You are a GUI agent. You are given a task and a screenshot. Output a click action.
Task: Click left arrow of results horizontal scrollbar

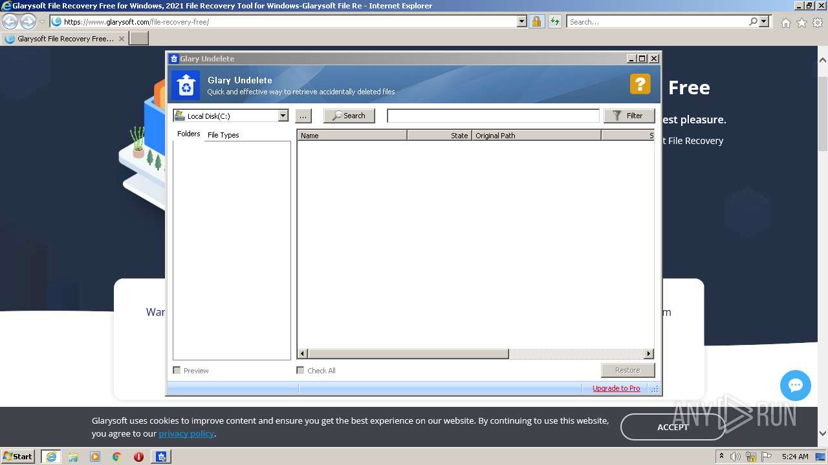pos(302,354)
